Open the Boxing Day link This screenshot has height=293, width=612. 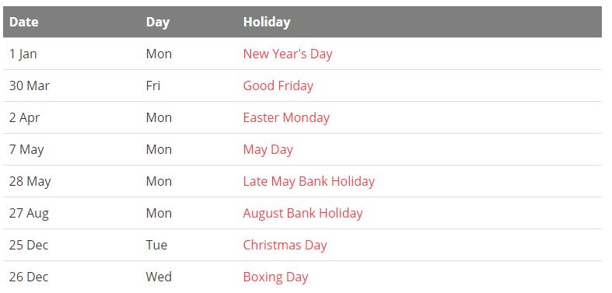[x=275, y=277]
